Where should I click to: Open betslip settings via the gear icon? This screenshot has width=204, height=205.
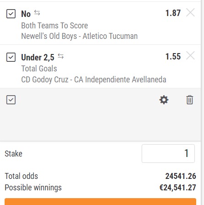pyautogui.click(x=164, y=100)
